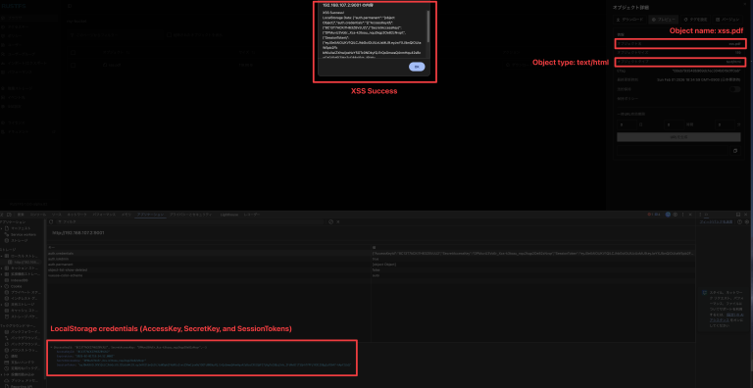Switch to the メモリ DevTools tab
The image size is (753, 388).
126,215
